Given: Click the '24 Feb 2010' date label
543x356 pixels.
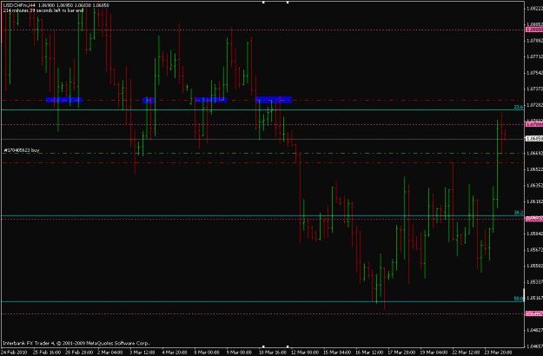Looking at the screenshot, I should [14, 353].
